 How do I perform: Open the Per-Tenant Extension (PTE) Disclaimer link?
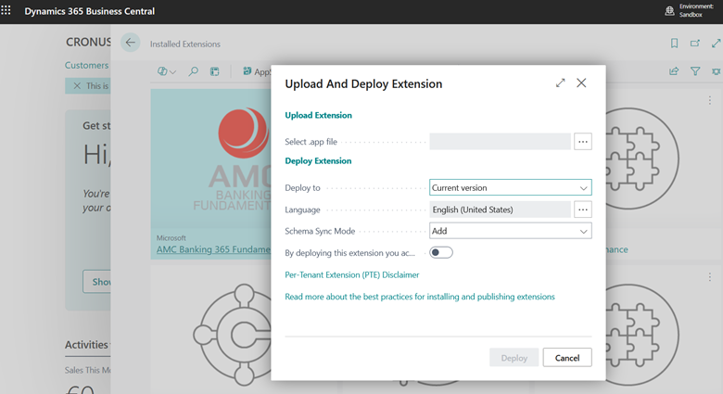[x=351, y=275]
